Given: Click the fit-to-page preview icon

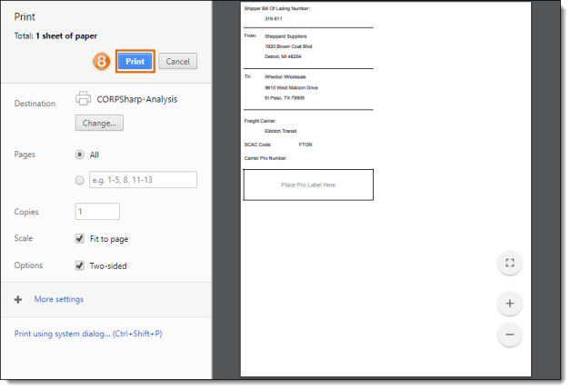Looking at the screenshot, I should (509, 264).
